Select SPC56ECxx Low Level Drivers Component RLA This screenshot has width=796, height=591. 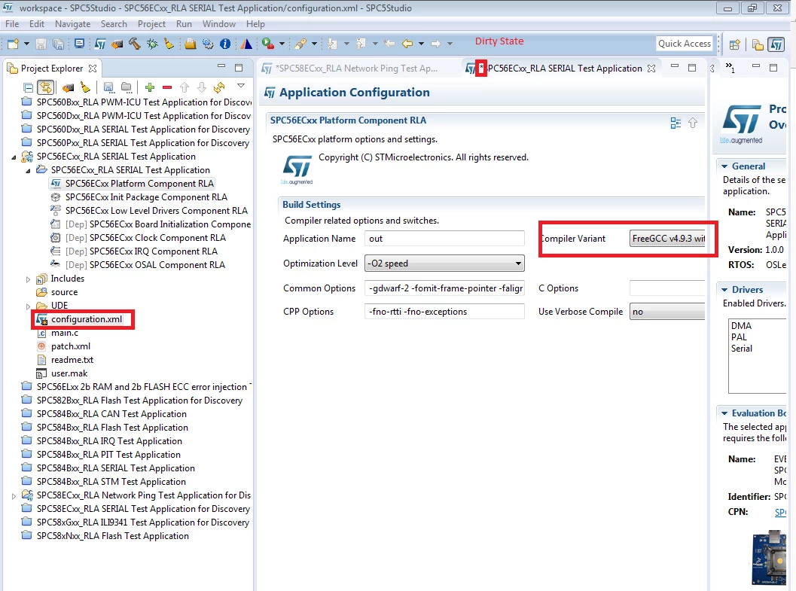(x=157, y=211)
